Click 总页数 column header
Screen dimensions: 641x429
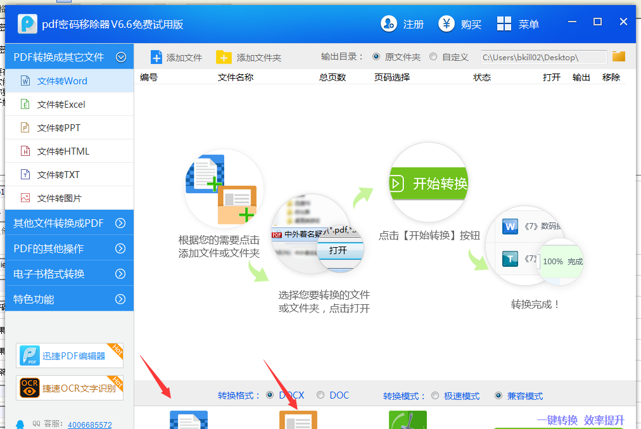(x=333, y=77)
